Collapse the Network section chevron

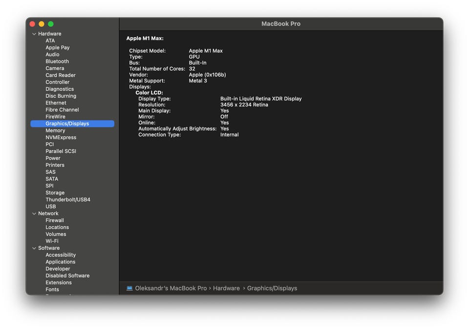[x=34, y=214]
